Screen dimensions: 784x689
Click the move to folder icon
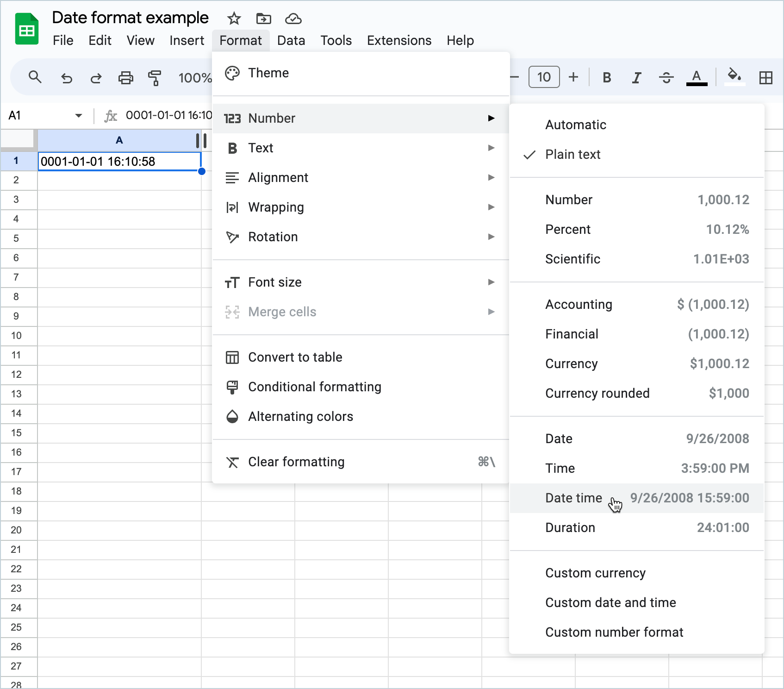point(264,19)
